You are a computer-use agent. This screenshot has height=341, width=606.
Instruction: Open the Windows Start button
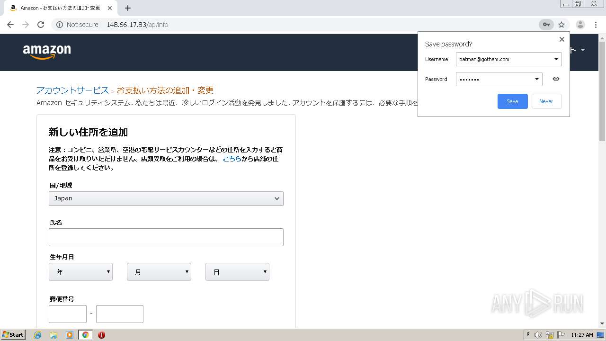(x=13, y=334)
